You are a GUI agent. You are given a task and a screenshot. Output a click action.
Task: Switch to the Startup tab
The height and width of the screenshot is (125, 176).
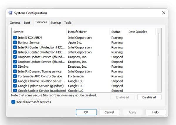coord(55,23)
